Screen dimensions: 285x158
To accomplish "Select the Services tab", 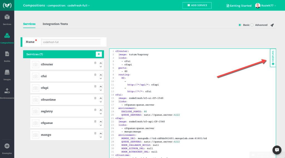I will (x=29, y=24).
